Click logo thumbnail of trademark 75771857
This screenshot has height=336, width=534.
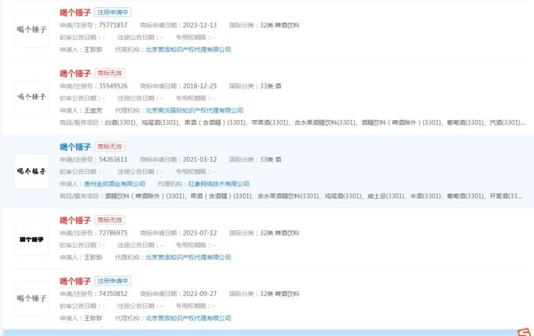(x=31, y=30)
